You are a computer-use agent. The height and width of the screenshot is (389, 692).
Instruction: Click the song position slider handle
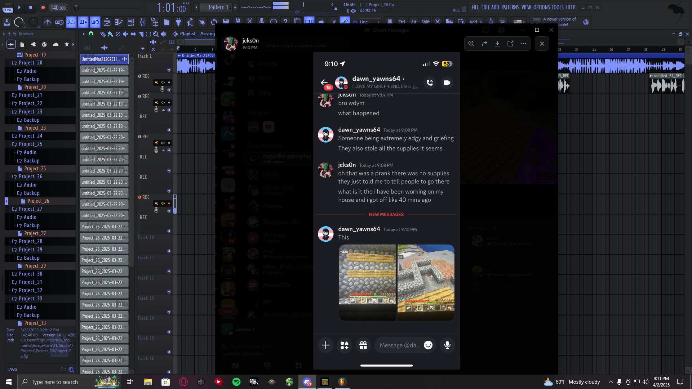(76, 8)
